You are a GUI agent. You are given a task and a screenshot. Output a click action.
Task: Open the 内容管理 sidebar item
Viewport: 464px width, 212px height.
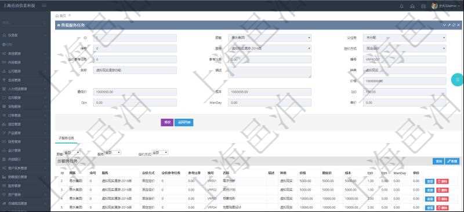point(25,63)
